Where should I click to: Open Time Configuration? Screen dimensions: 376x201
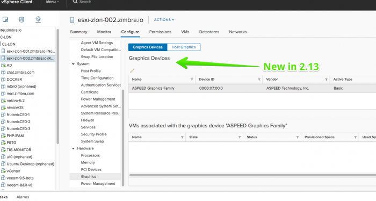[97, 78]
